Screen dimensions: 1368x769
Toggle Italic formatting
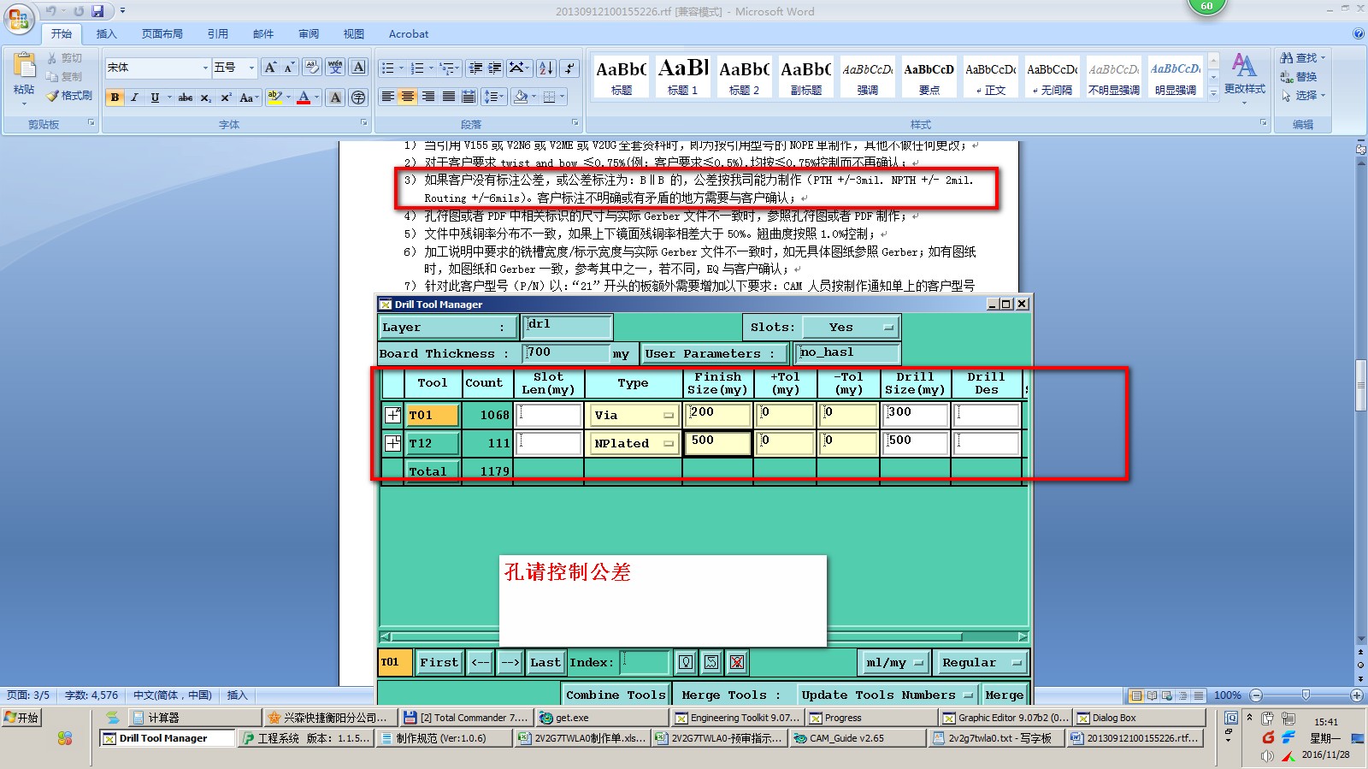click(x=134, y=98)
